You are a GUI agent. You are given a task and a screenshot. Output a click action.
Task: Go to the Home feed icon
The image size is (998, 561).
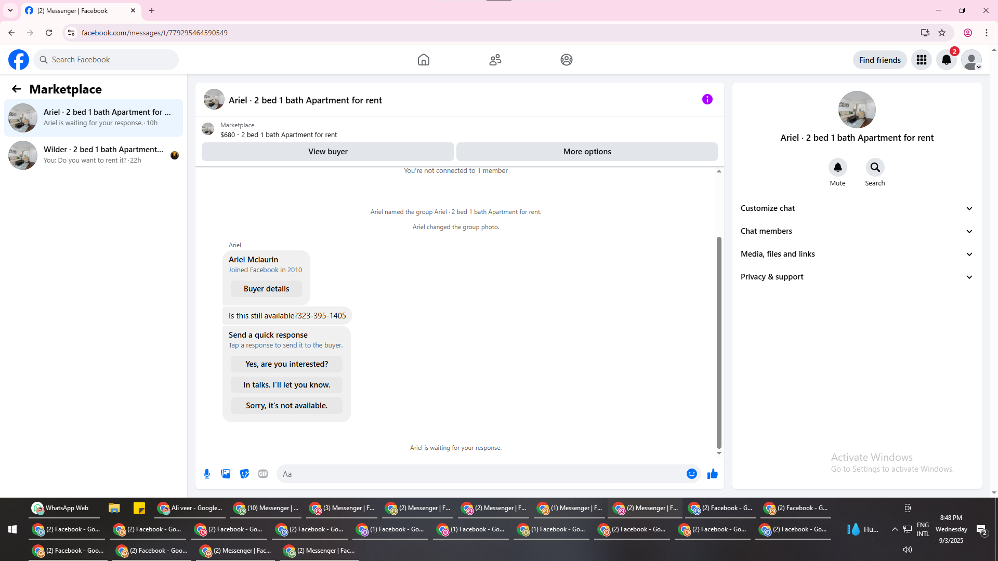(424, 60)
